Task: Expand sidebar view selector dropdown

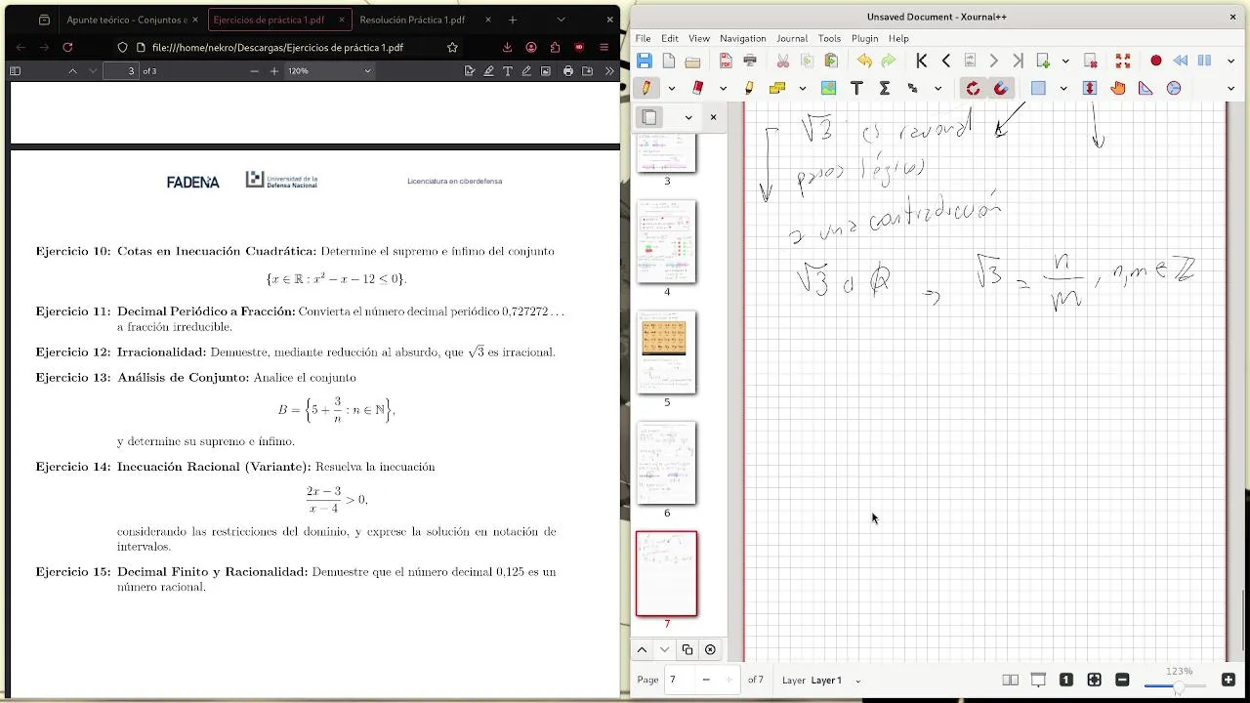Action: click(688, 117)
